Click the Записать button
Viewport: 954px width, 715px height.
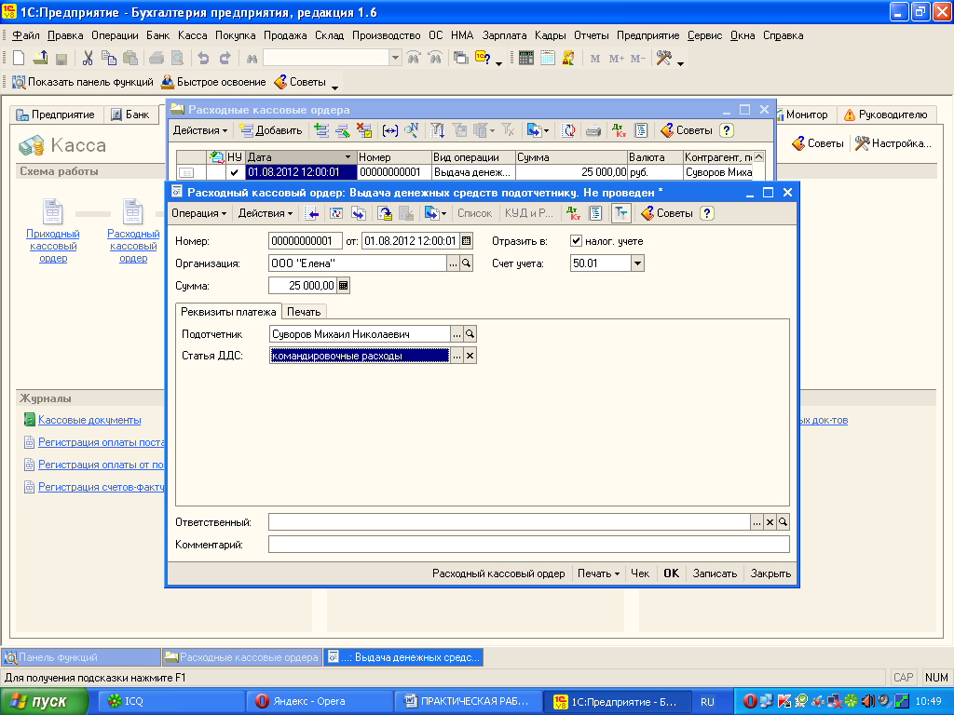pyautogui.click(x=715, y=573)
